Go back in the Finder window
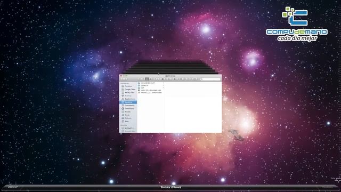 (122, 79)
